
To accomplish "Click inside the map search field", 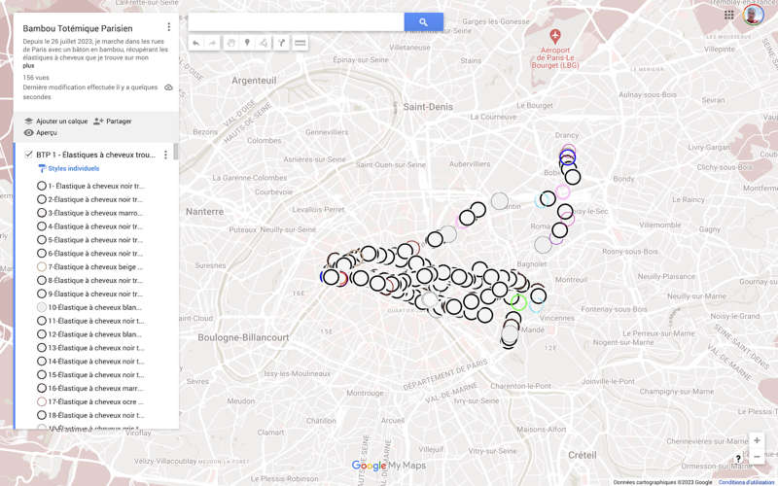I will coord(296,21).
